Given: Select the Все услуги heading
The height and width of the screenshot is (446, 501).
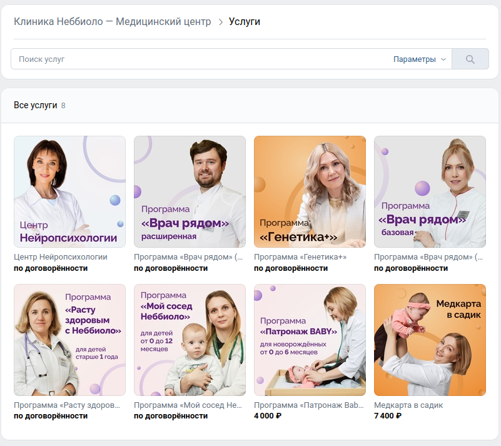Looking at the screenshot, I should coord(36,105).
